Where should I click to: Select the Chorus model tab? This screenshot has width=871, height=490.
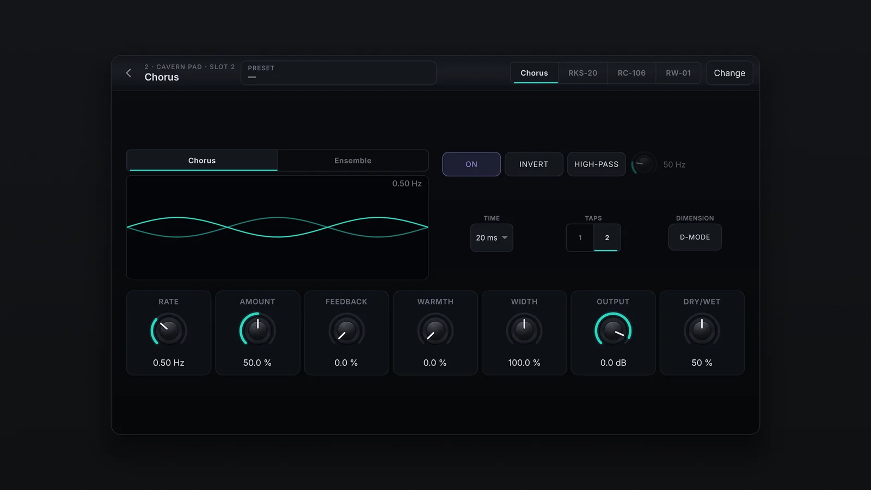coord(534,73)
